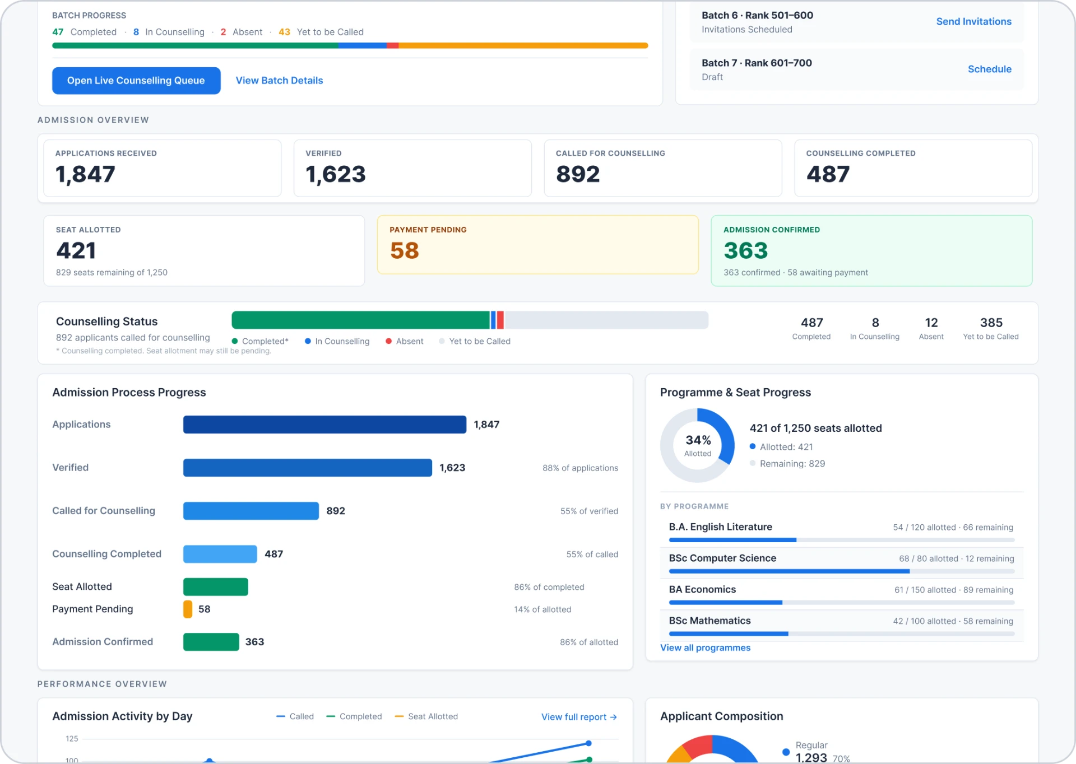The width and height of the screenshot is (1076, 764).
Task: Click the batch progress multicolor bar
Action: (x=350, y=45)
